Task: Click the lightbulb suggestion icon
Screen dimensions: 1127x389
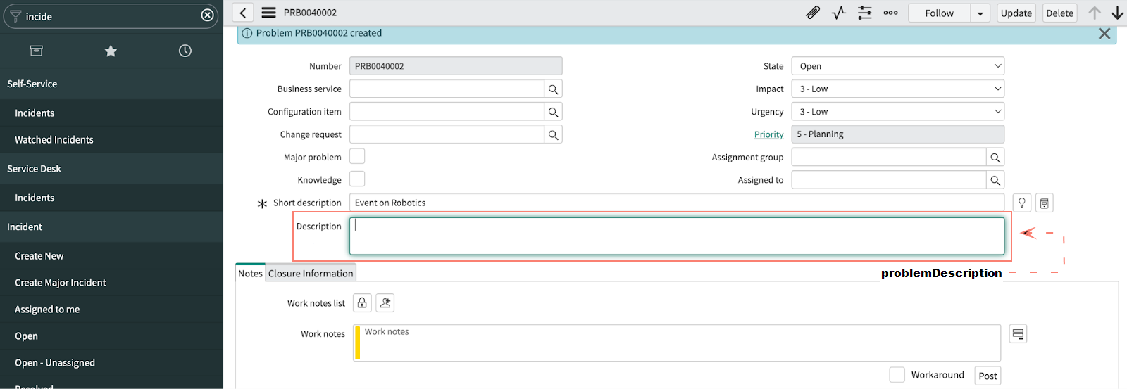Action: 1021,203
